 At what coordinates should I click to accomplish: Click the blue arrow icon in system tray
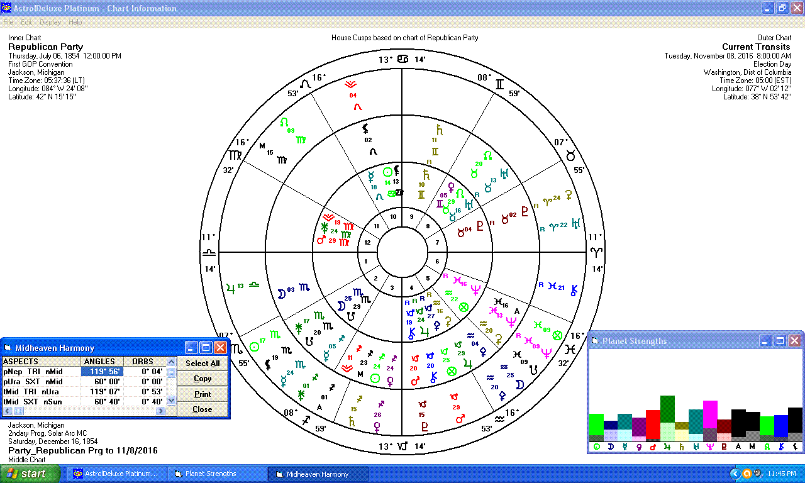click(x=735, y=474)
